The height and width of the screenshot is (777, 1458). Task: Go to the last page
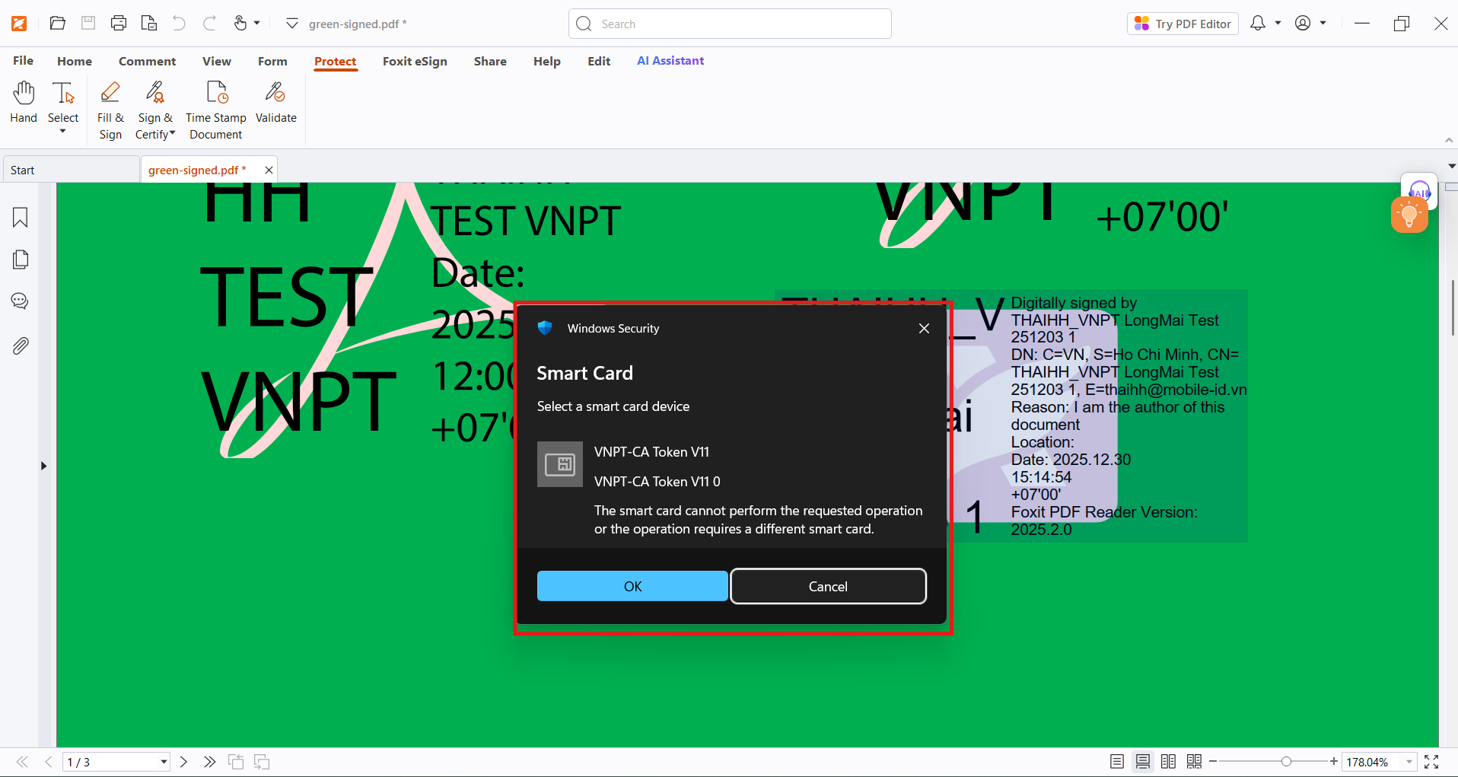[x=210, y=762]
